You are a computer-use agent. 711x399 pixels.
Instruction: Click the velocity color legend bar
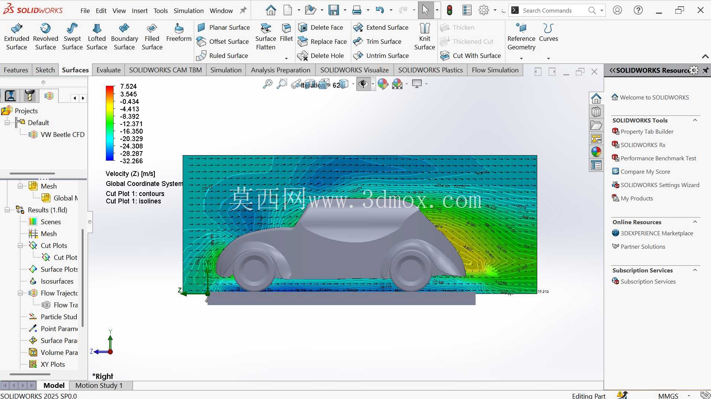(x=110, y=123)
